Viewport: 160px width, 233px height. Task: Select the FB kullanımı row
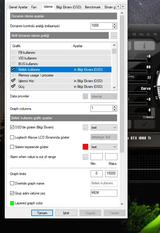point(61,53)
